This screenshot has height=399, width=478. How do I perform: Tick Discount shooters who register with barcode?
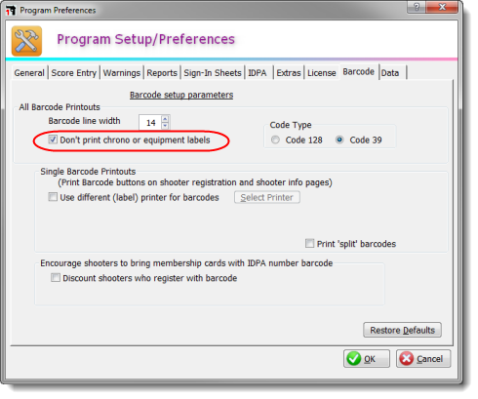tap(56, 278)
